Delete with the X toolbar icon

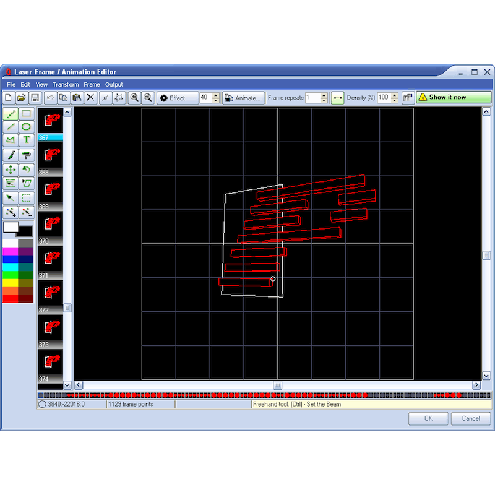pos(90,98)
